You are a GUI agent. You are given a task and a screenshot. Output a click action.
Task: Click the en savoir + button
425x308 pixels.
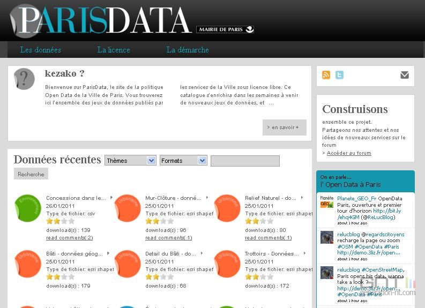(x=285, y=127)
